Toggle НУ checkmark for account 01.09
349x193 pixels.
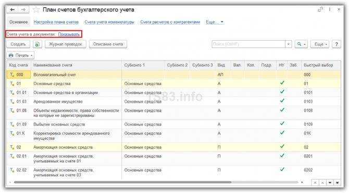(x=282, y=124)
